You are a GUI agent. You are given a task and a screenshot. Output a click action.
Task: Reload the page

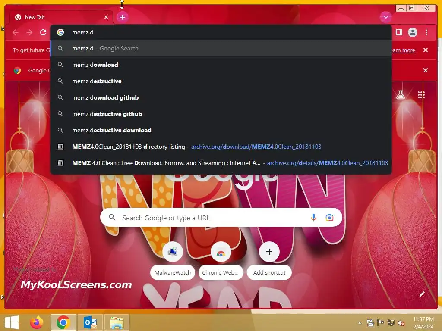click(43, 32)
